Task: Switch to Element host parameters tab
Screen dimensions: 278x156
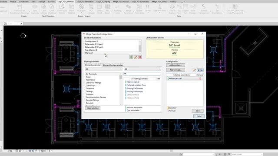Action: (113, 65)
